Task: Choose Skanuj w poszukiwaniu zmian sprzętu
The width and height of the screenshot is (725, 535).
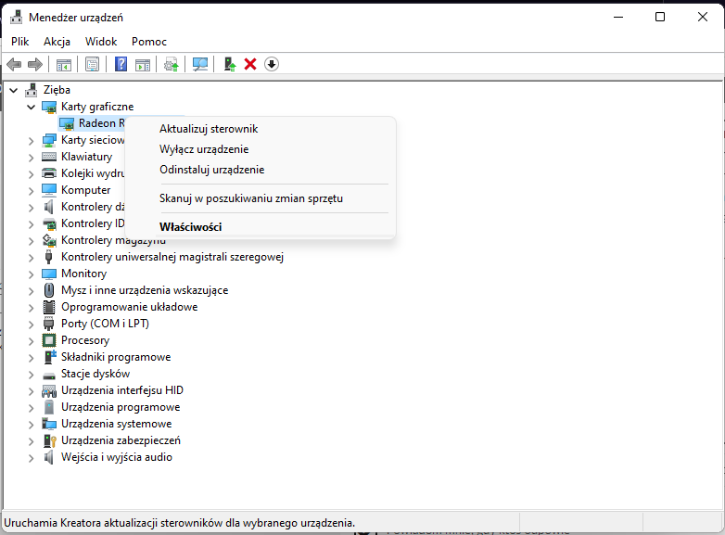Action: click(x=260, y=198)
